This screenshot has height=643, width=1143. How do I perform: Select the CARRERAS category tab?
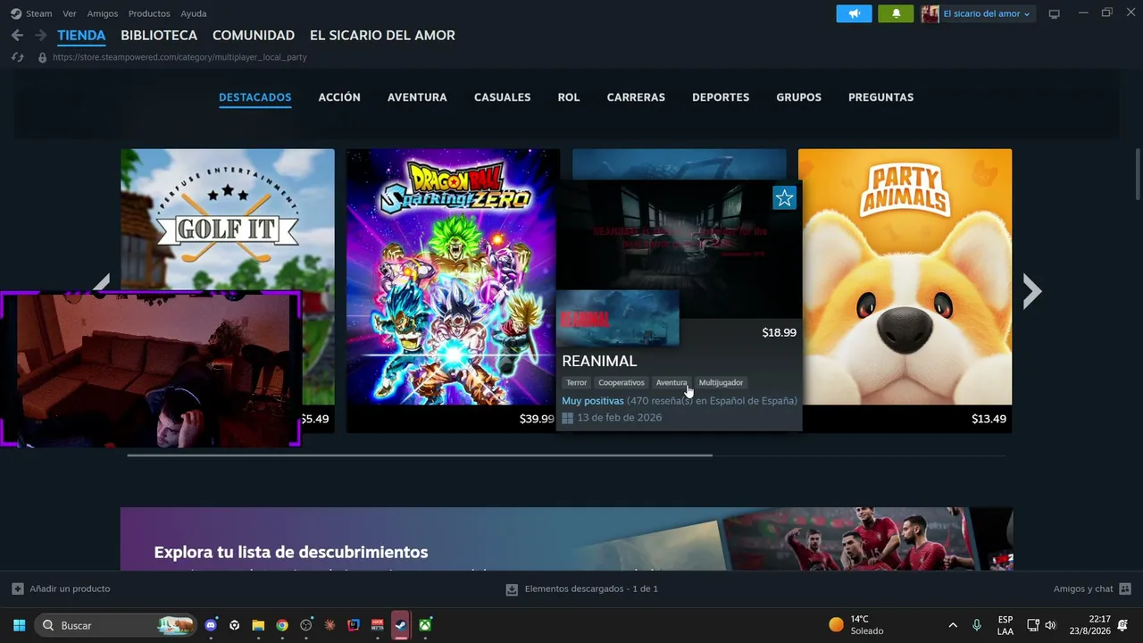click(636, 97)
